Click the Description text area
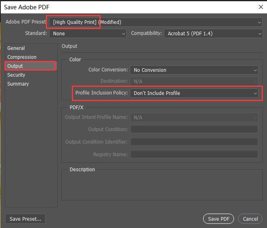This screenshot has width=267, height=228. (x=162, y=185)
